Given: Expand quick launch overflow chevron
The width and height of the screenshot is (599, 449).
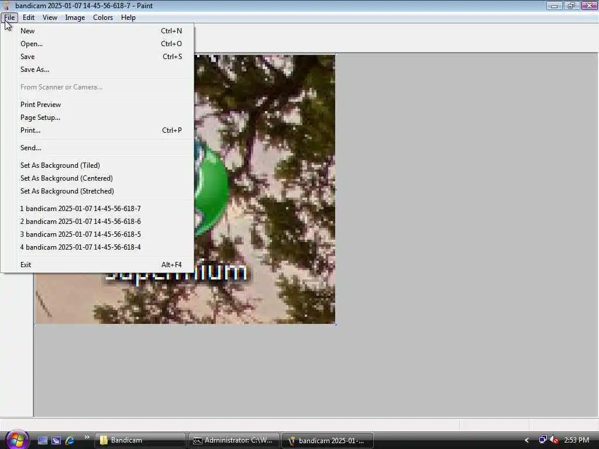Looking at the screenshot, I should click(x=87, y=437).
